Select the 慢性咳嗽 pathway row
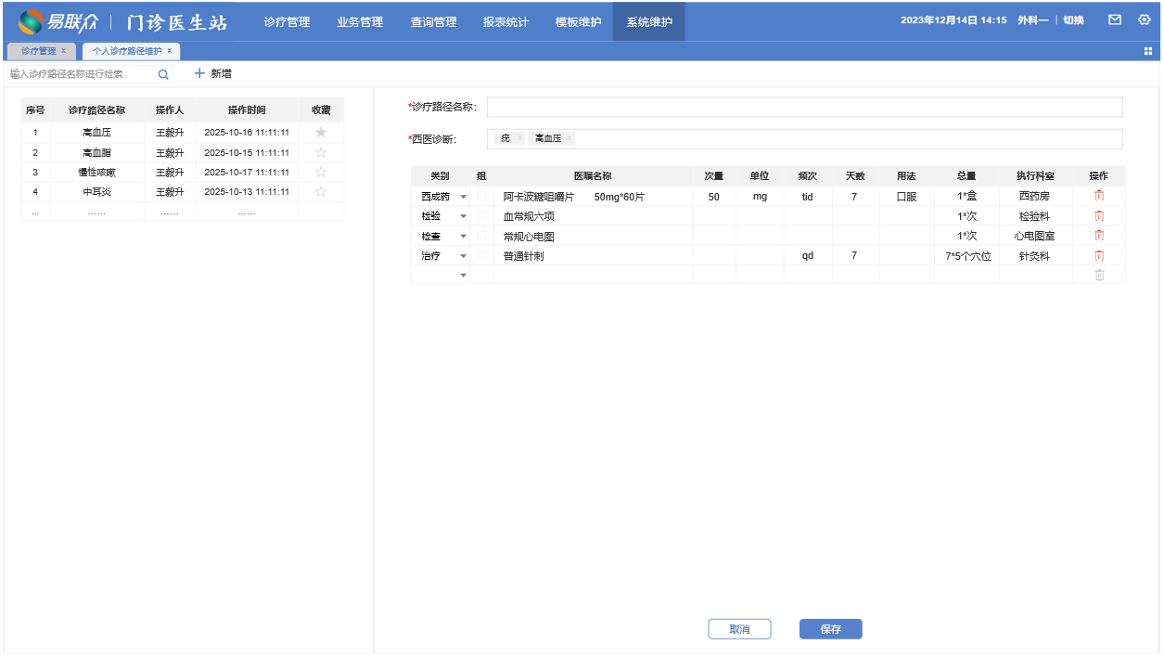 pos(183,172)
